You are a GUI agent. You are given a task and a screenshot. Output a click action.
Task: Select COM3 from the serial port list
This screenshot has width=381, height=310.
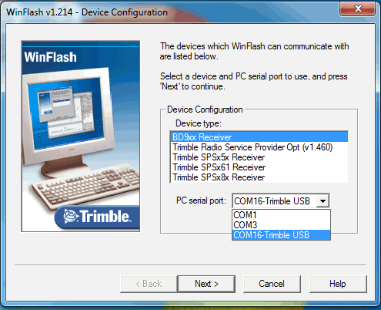(x=281, y=225)
